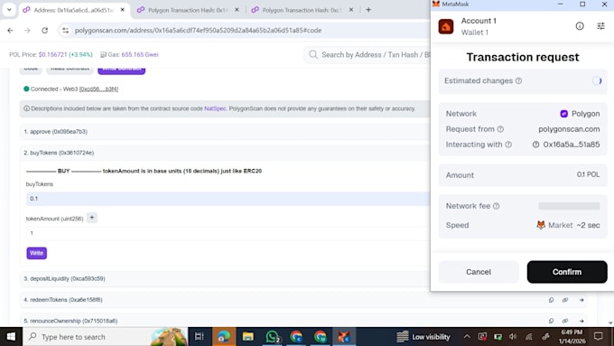Close the second Polygon Transaction Hash tab
The width and height of the screenshot is (614, 346).
click(x=351, y=10)
